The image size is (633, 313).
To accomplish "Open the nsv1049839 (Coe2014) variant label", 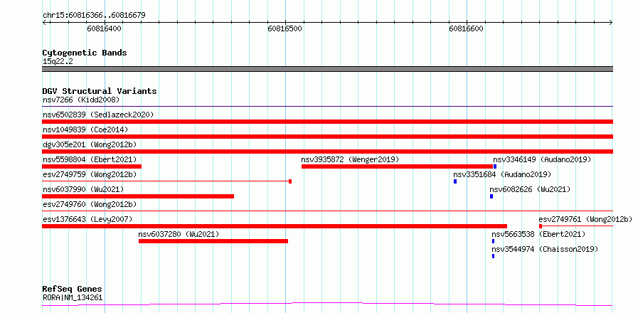I will (x=85, y=129).
